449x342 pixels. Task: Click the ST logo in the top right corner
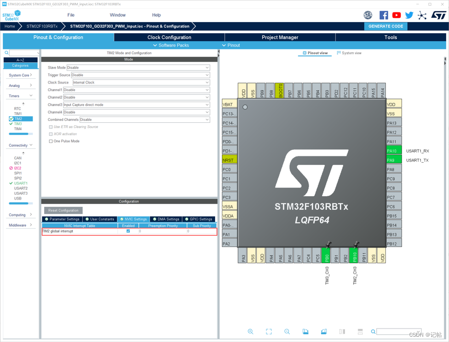tap(437, 15)
